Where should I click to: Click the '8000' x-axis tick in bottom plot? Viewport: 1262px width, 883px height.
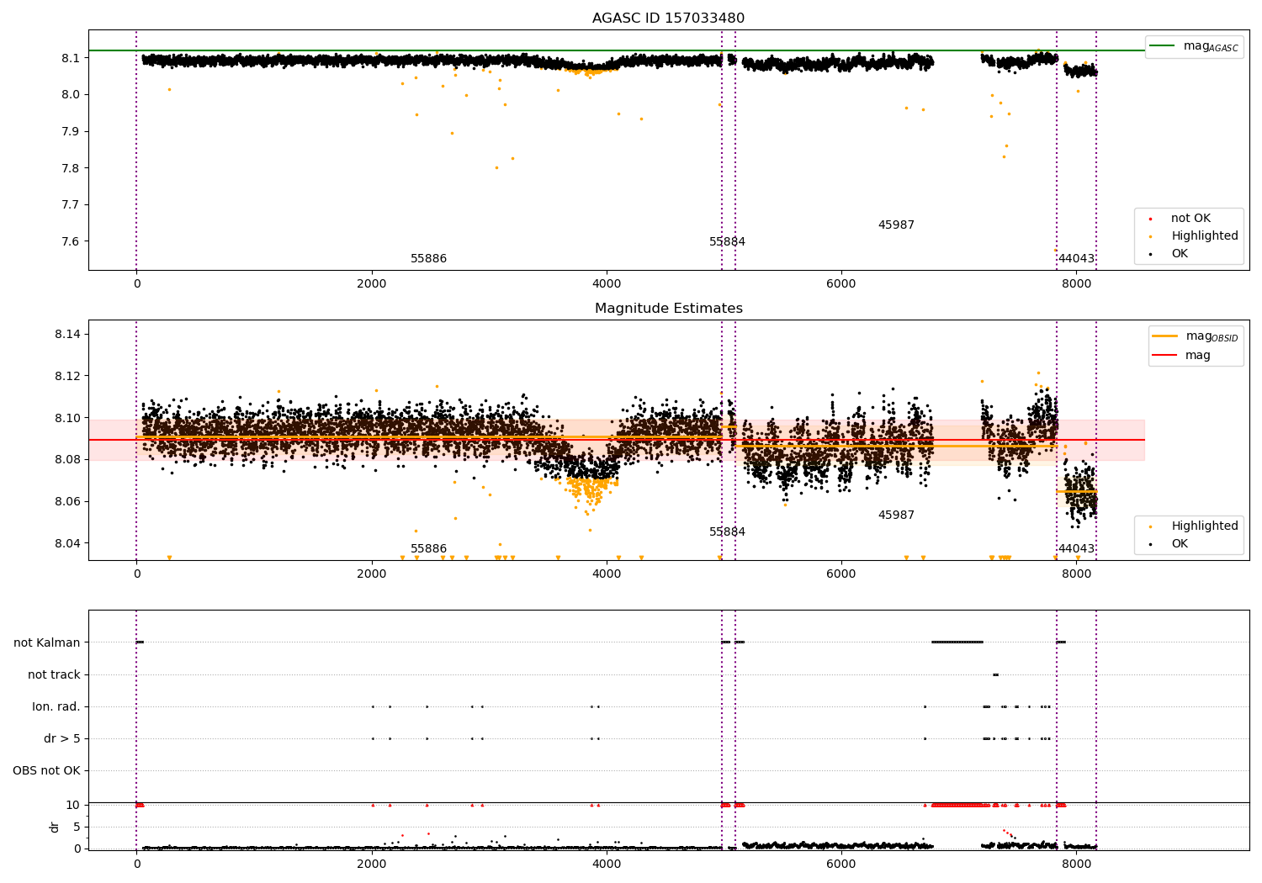coord(1077,864)
